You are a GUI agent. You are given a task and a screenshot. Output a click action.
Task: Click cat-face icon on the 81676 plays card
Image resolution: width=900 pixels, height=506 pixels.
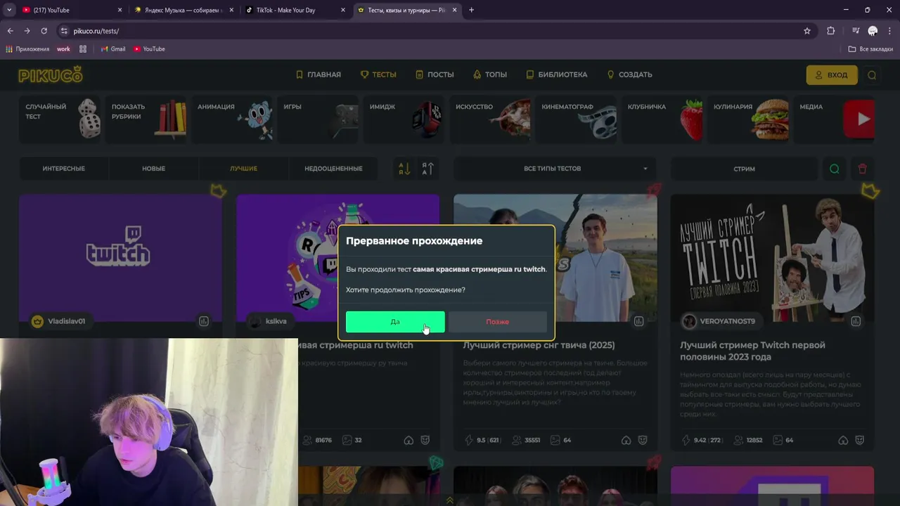point(425,440)
